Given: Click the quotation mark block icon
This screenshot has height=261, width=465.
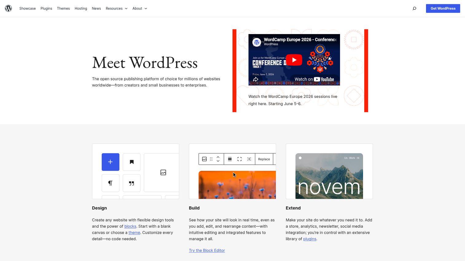Looking at the screenshot, I should click(x=131, y=183).
